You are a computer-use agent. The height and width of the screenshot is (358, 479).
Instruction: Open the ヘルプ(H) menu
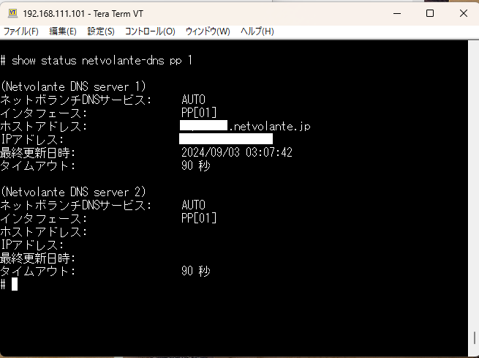(x=257, y=31)
